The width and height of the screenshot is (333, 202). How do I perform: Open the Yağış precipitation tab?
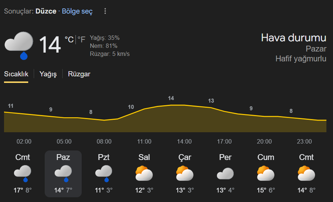tap(48, 74)
